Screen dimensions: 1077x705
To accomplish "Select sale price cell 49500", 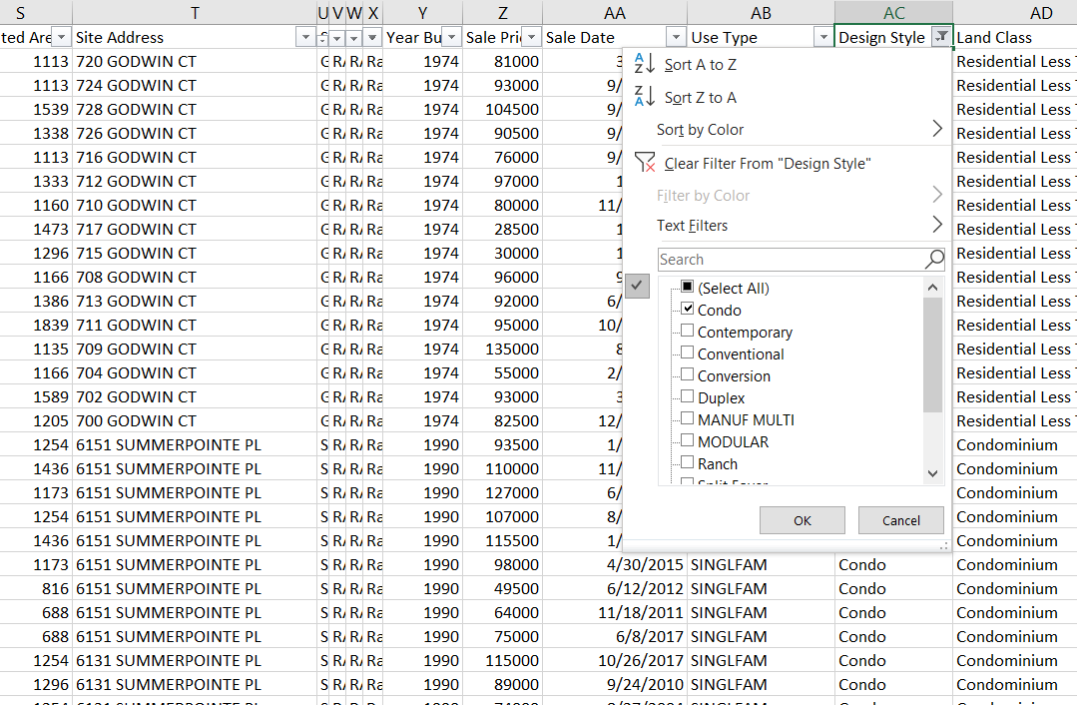I will click(x=503, y=589).
